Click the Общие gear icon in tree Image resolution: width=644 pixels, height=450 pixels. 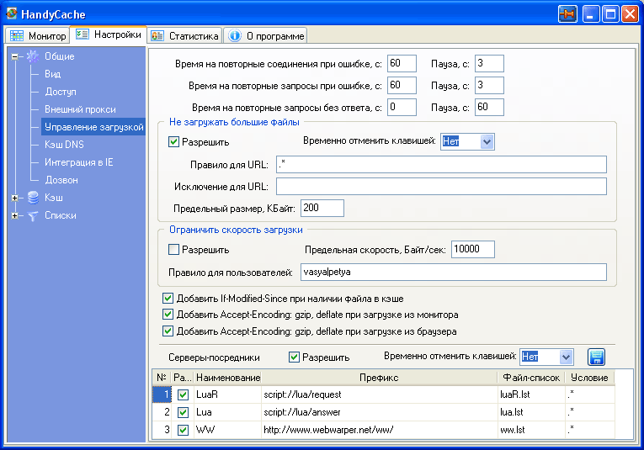[x=33, y=56]
